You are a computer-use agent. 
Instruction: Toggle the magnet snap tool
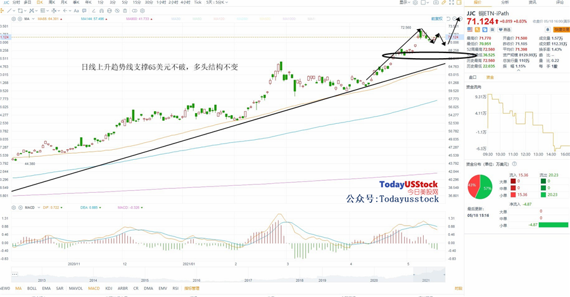coord(101,11)
